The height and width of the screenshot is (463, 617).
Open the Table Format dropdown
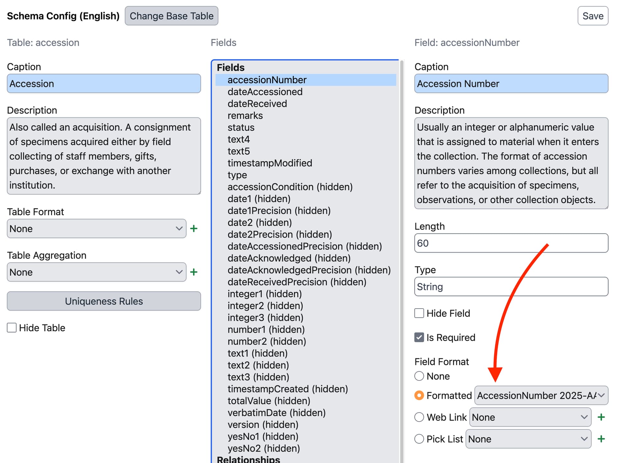click(96, 229)
